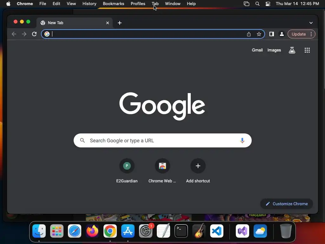This screenshot has width=325, height=244.
Task: Open App Store from the Dock
Action: click(128, 231)
